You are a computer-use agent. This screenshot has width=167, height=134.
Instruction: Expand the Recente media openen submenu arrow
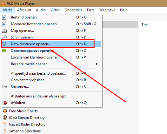(97, 64)
